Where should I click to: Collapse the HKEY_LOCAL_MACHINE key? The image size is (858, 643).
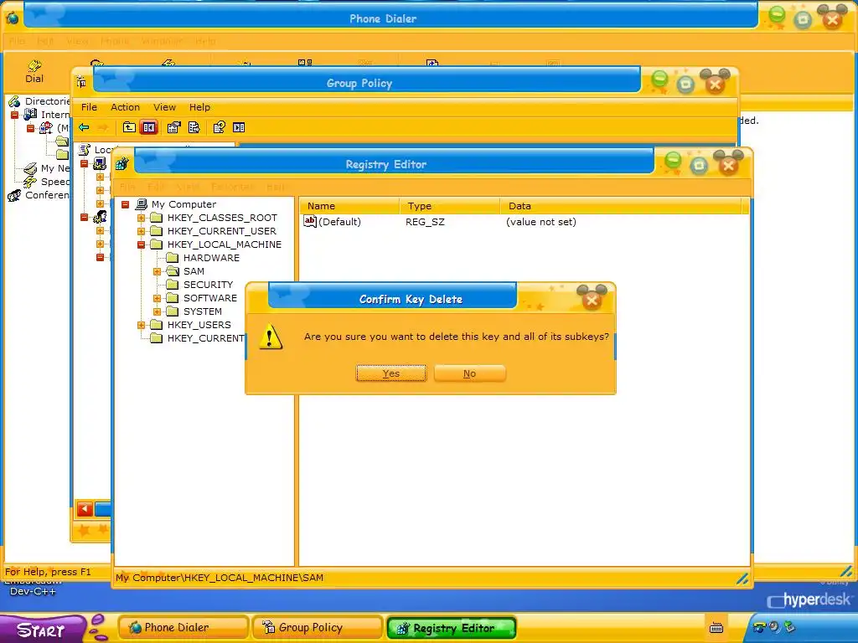(141, 244)
